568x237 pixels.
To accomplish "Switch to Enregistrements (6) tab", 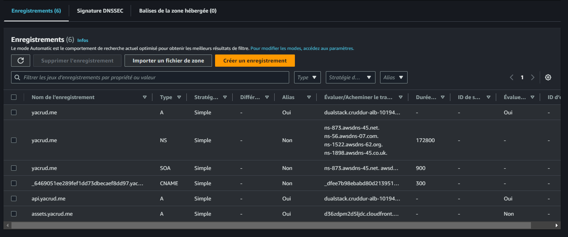I will coord(36,11).
